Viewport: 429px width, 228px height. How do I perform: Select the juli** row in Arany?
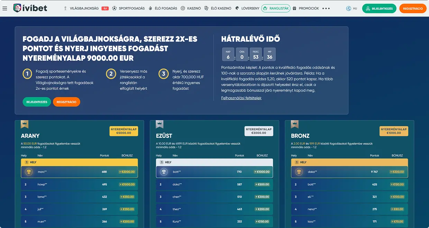80,209
